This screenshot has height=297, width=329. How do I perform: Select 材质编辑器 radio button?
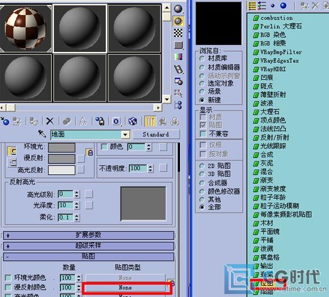pyautogui.click(x=202, y=68)
